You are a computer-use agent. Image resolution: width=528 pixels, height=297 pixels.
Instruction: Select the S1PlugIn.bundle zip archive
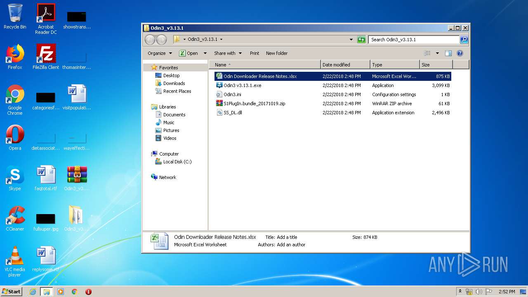pos(254,104)
